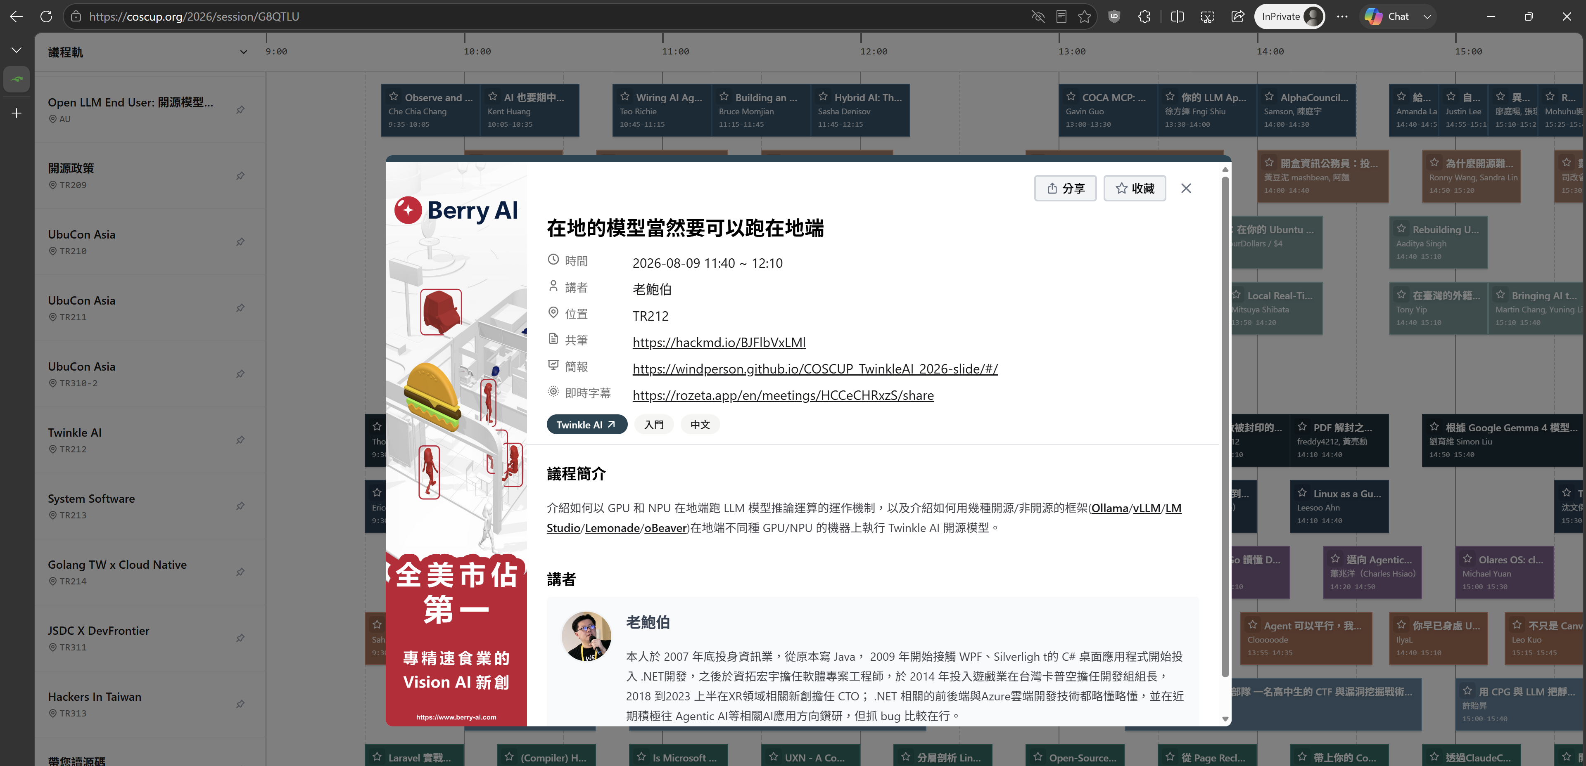Image resolution: width=1586 pixels, height=766 pixels.
Task: Favorite the Linux as a Gu... session star
Action: coord(1303,493)
